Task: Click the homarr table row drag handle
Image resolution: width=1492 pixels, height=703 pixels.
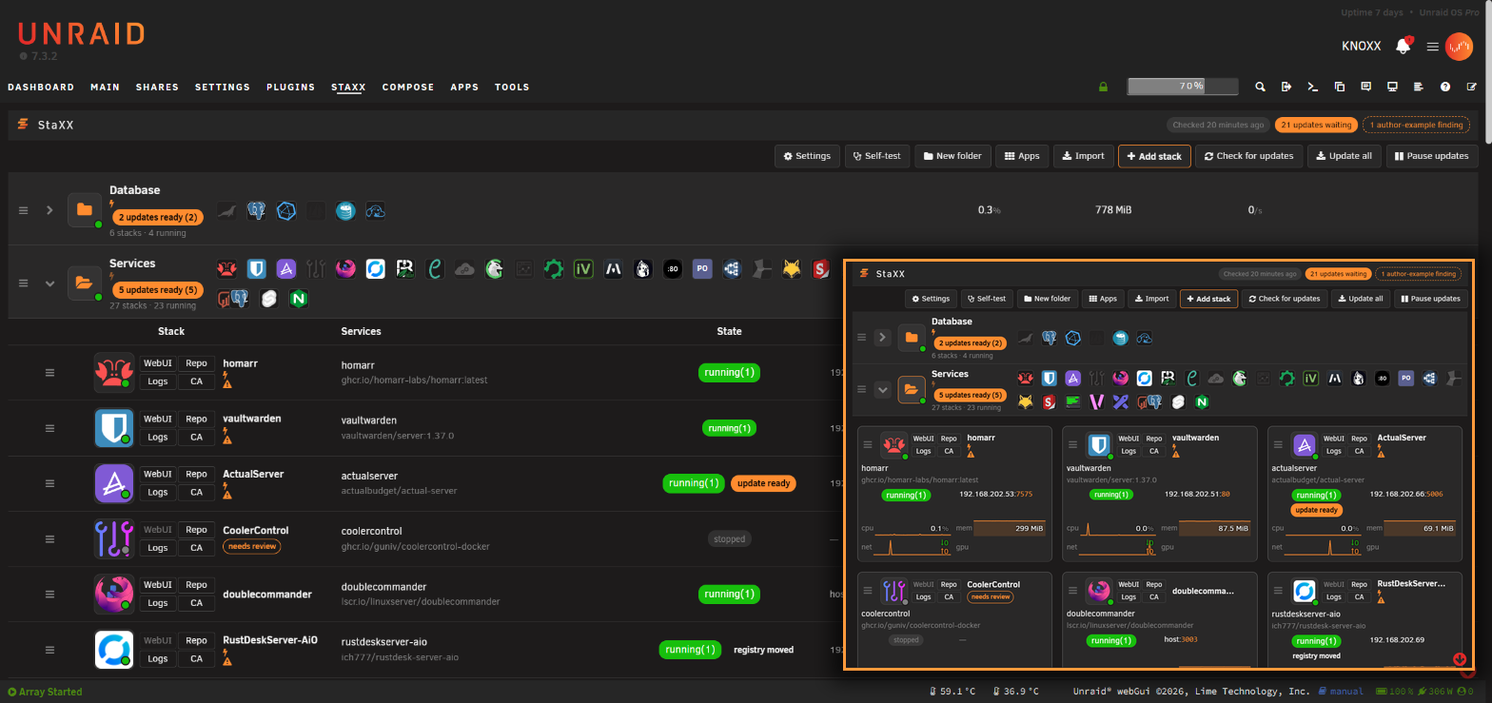Action: point(49,372)
